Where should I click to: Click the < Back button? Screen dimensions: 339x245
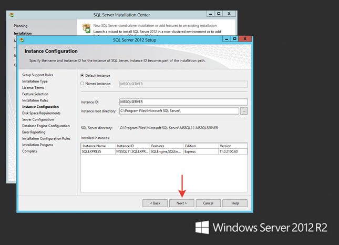(x=155, y=203)
